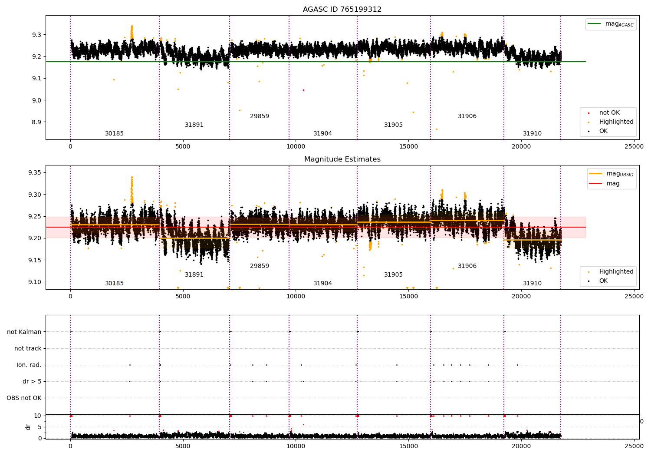Click obsid label 30185 in the top plot
This screenshot has height=456, width=651.
point(114,134)
